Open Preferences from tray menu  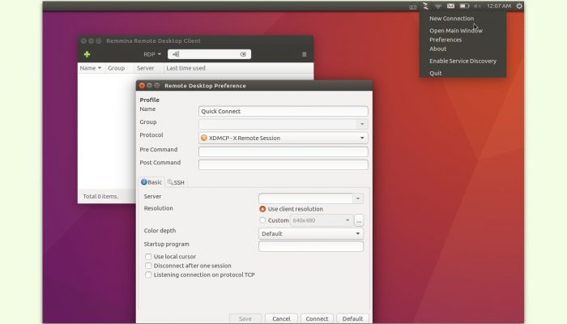tap(446, 40)
